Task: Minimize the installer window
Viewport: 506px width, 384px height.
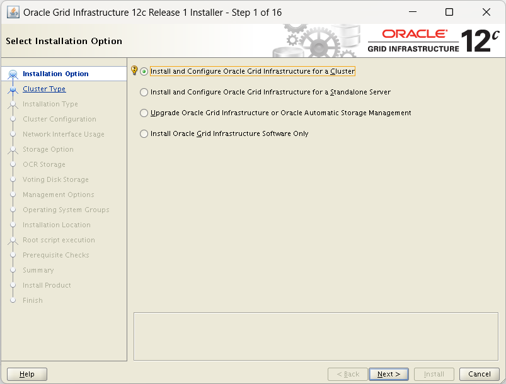Action: pos(412,12)
